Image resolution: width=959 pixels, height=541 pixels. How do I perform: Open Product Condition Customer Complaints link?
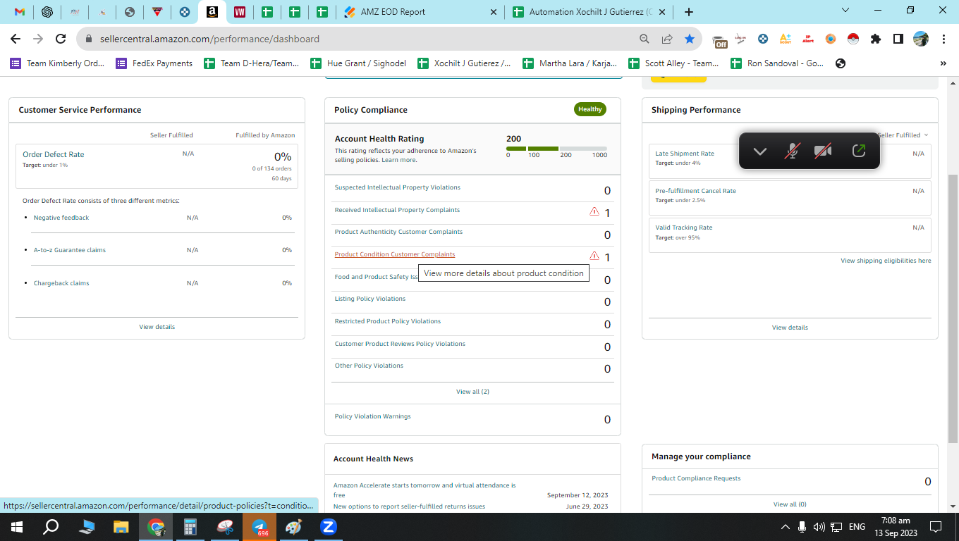tap(395, 254)
